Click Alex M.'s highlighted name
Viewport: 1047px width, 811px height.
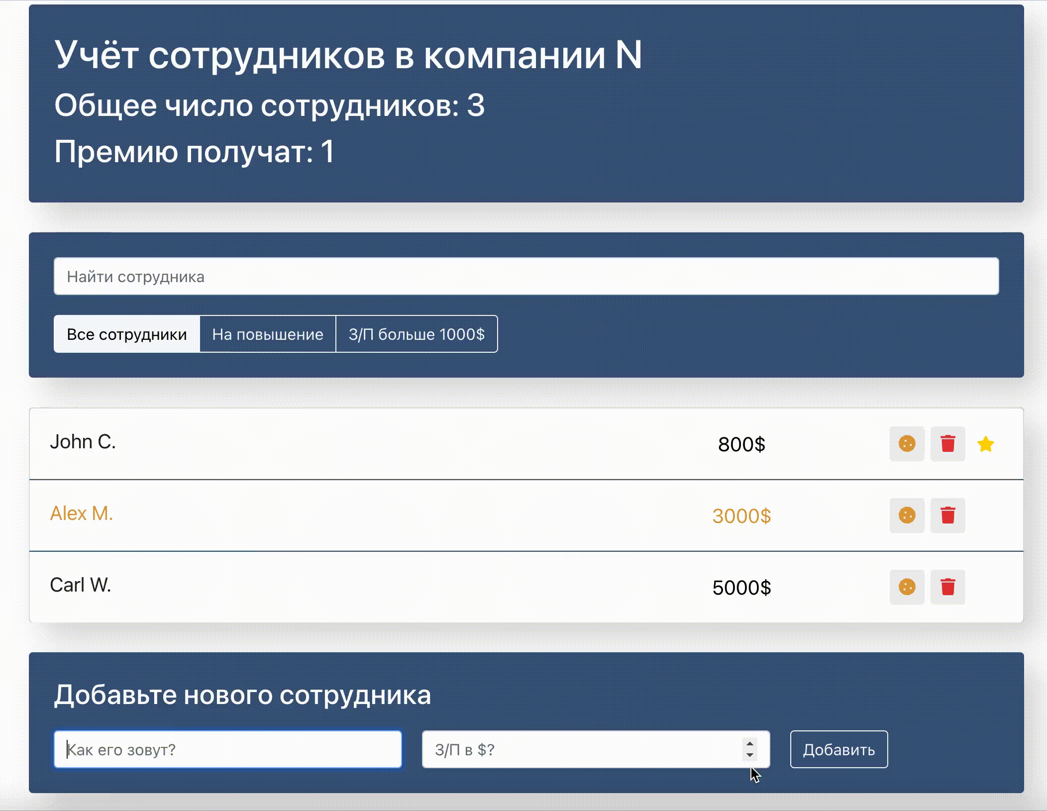coord(82,513)
